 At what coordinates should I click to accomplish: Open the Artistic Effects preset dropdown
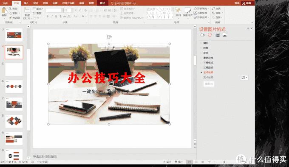pyautogui.click(x=244, y=78)
